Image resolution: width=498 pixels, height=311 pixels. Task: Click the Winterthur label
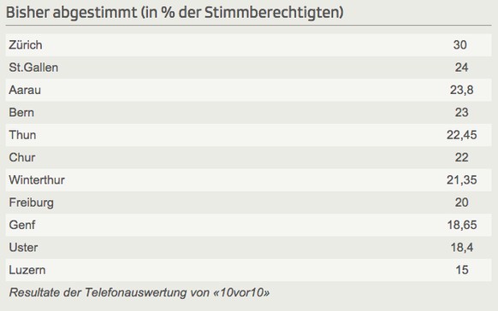[x=37, y=180]
